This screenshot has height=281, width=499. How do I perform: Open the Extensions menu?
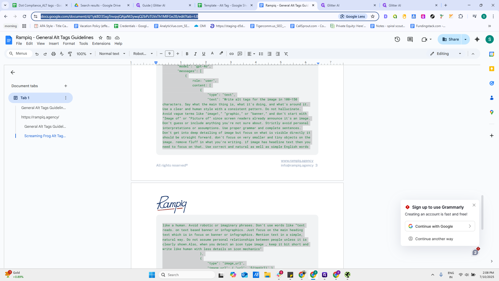[x=101, y=43]
